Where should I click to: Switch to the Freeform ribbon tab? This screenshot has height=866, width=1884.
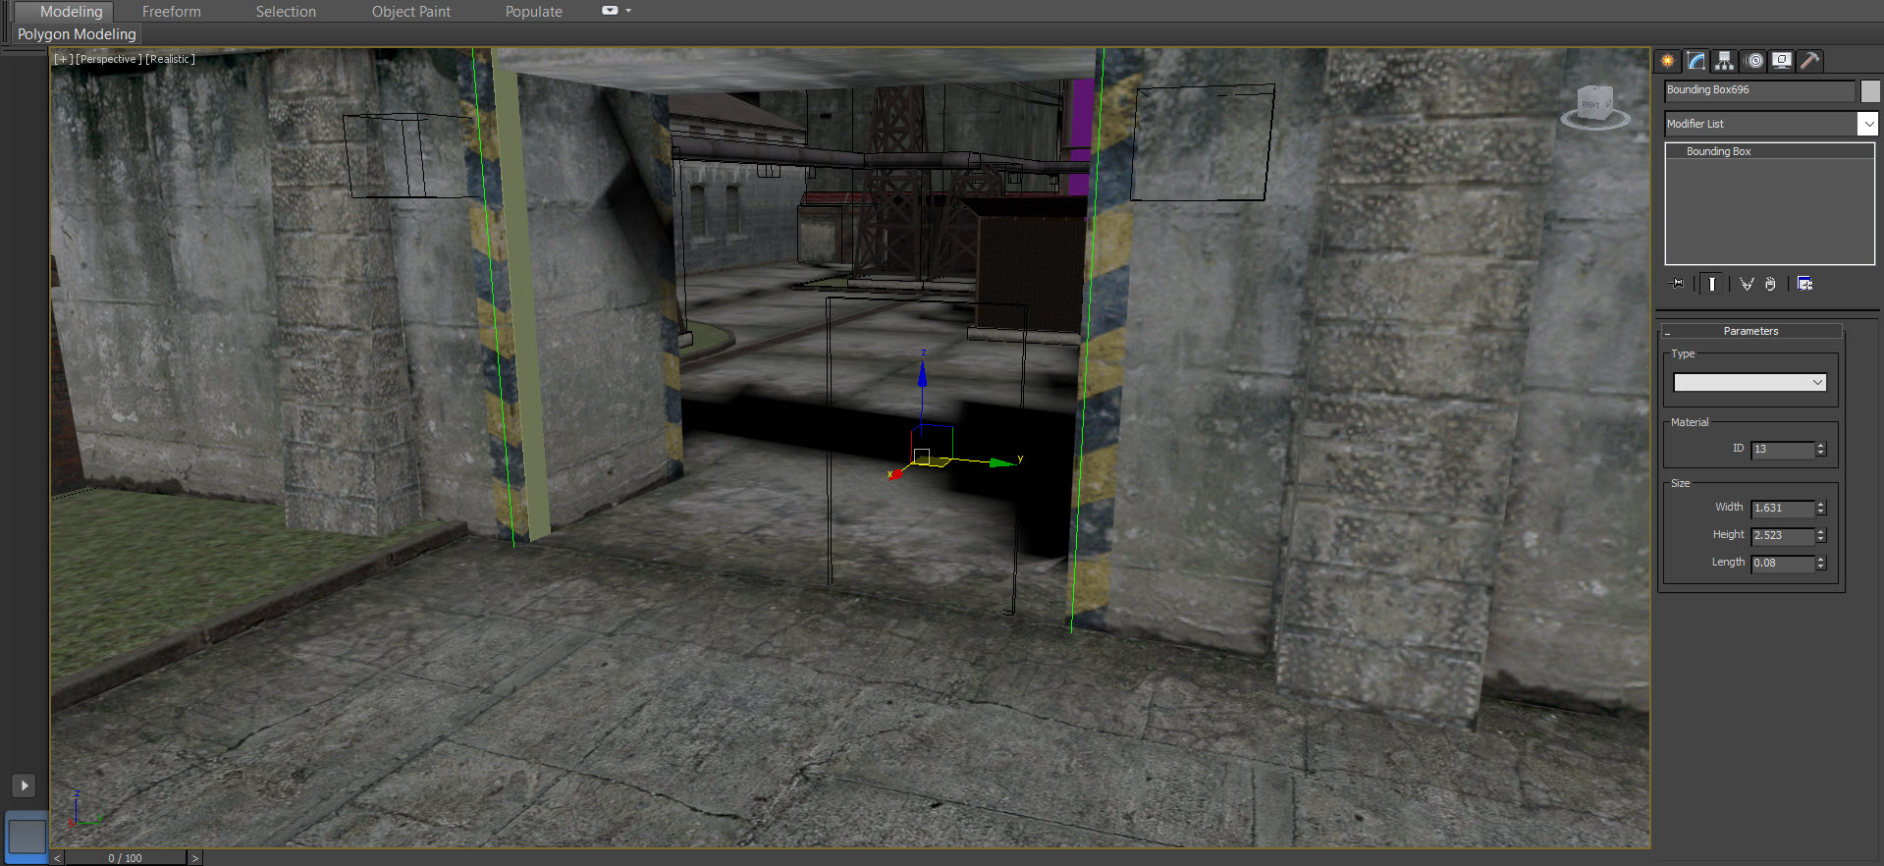pos(171,12)
